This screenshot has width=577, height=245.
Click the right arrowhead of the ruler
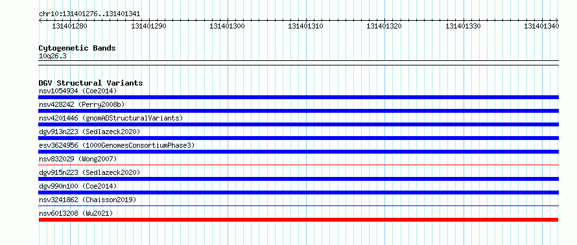point(557,20)
